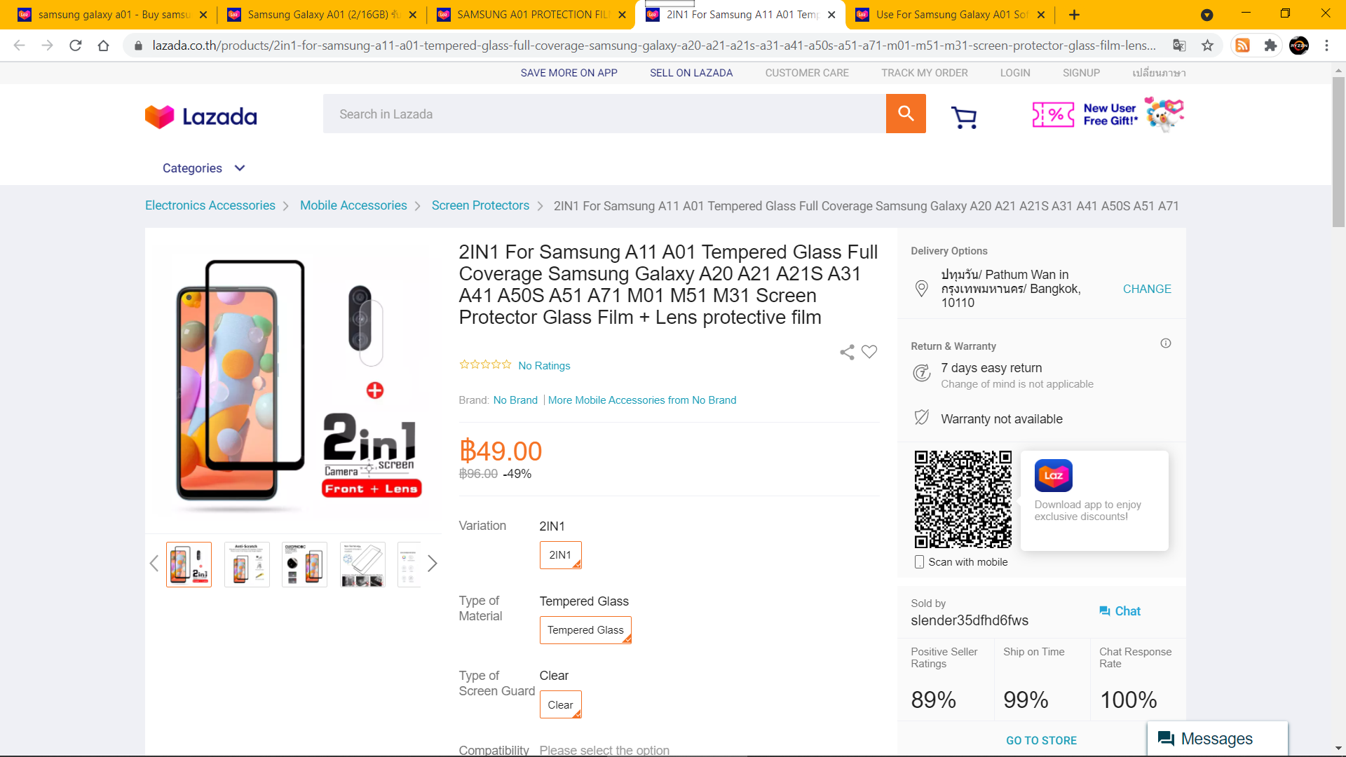Image resolution: width=1346 pixels, height=757 pixels.
Task: Click CHANGE delivery location link
Action: tap(1147, 289)
